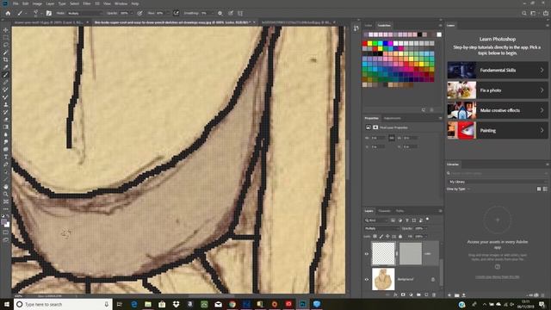The width and height of the screenshot is (551, 310).
Task: Pick the white recent swatch
Action: tap(439, 34)
